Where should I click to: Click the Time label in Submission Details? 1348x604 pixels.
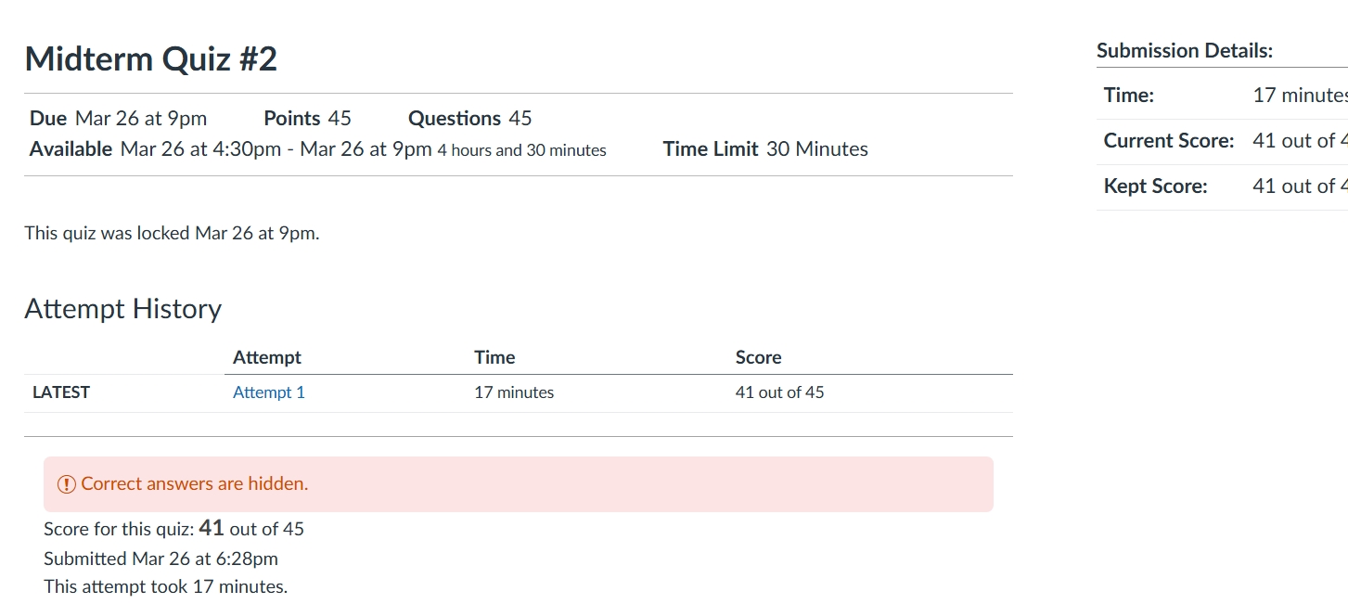[1128, 96]
